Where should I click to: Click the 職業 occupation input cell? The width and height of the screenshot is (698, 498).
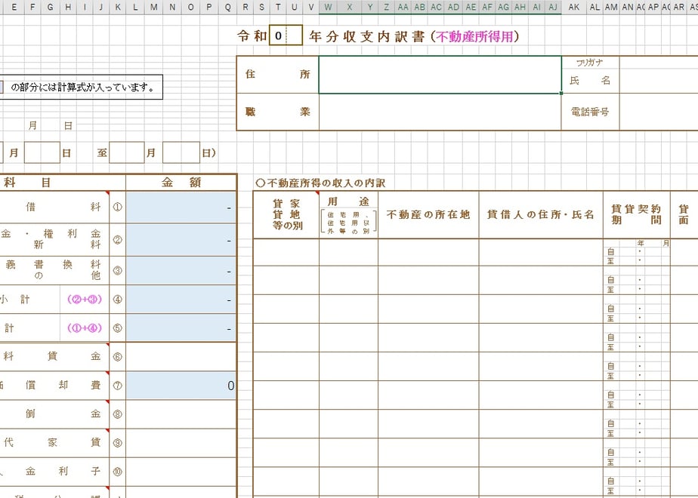point(440,112)
